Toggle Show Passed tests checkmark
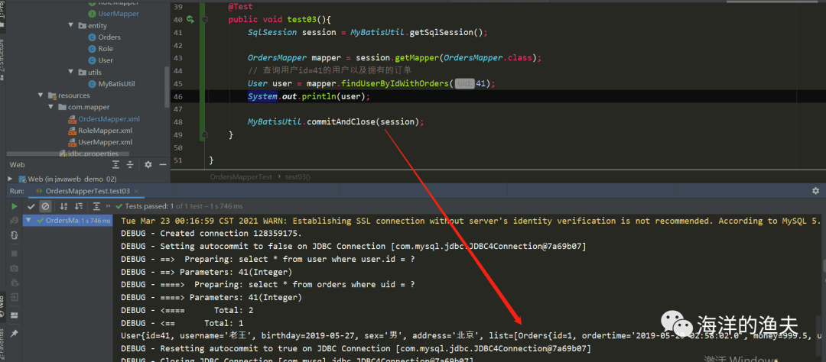826x362 pixels. (x=31, y=206)
